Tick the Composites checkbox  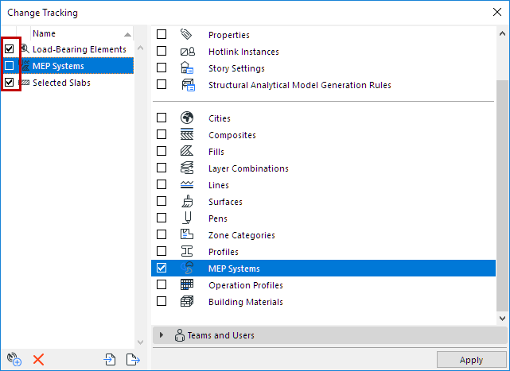[x=162, y=135]
